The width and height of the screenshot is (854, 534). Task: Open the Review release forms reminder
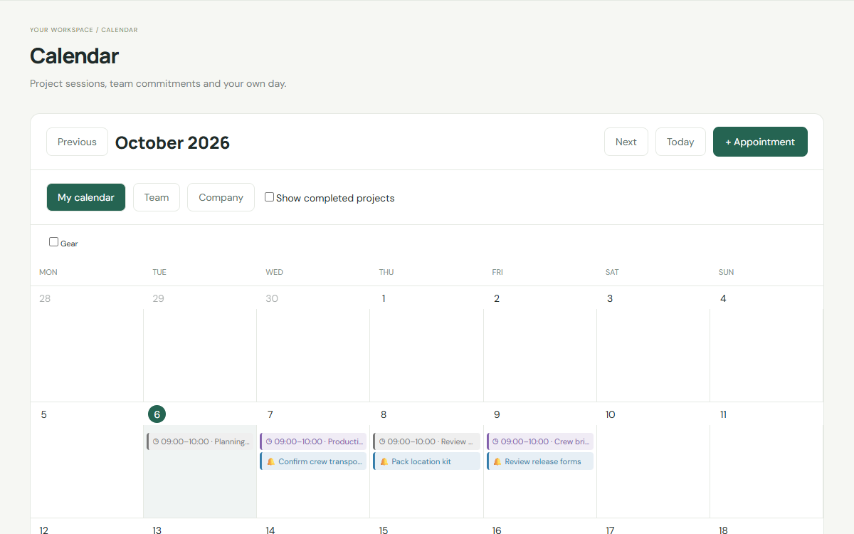pyautogui.click(x=540, y=461)
